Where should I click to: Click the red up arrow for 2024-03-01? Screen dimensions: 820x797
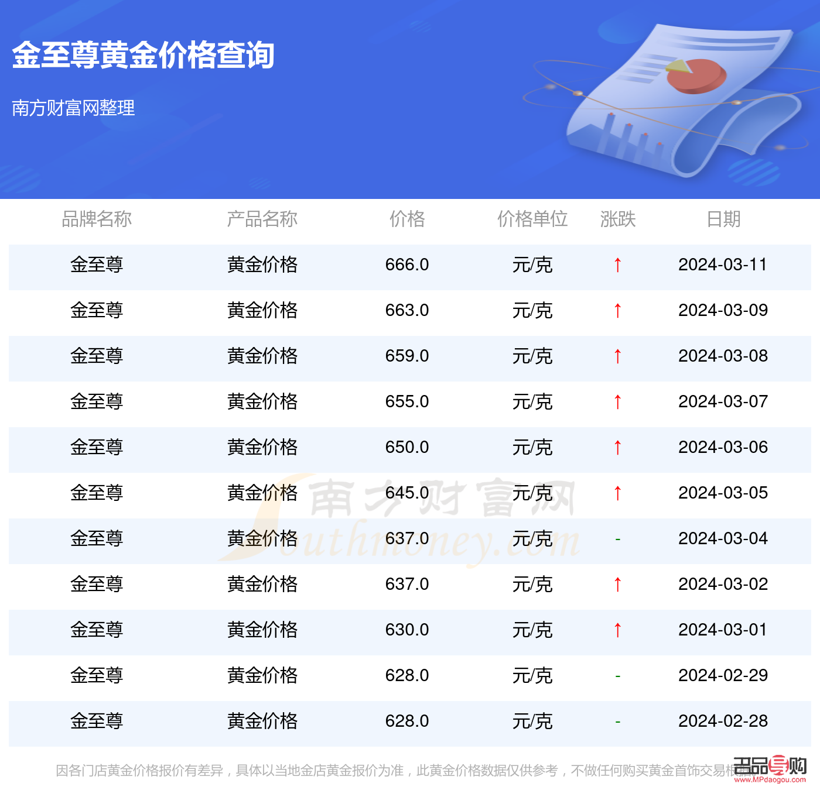pos(617,630)
